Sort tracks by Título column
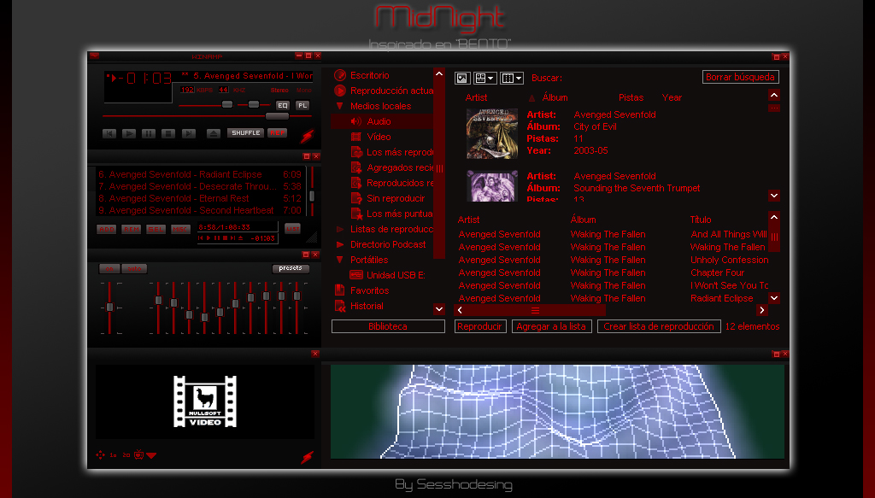Viewport: 875px width, 498px height. pos(701,220)
